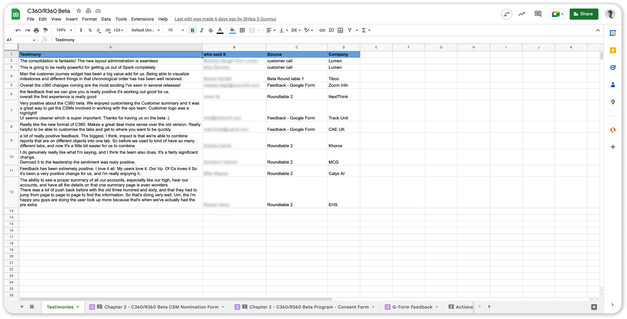Click the Insert link icon
The width and height of the screenshot is (627, 319).
(x=322, y=30)
